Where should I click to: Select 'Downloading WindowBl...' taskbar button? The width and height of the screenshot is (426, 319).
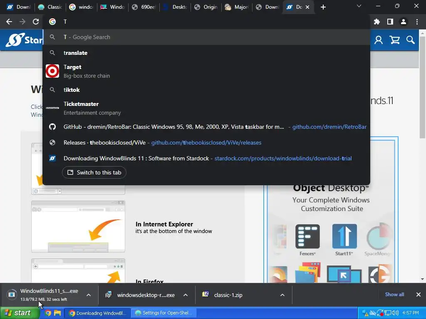(97, 313)
